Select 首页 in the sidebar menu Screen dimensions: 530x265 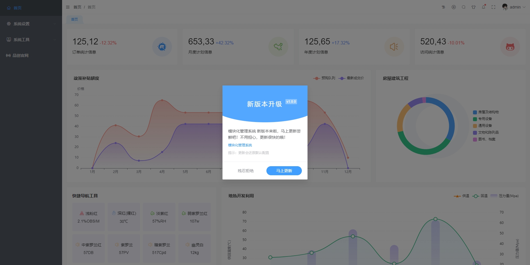pyautogui.click(x=18, y=8)
